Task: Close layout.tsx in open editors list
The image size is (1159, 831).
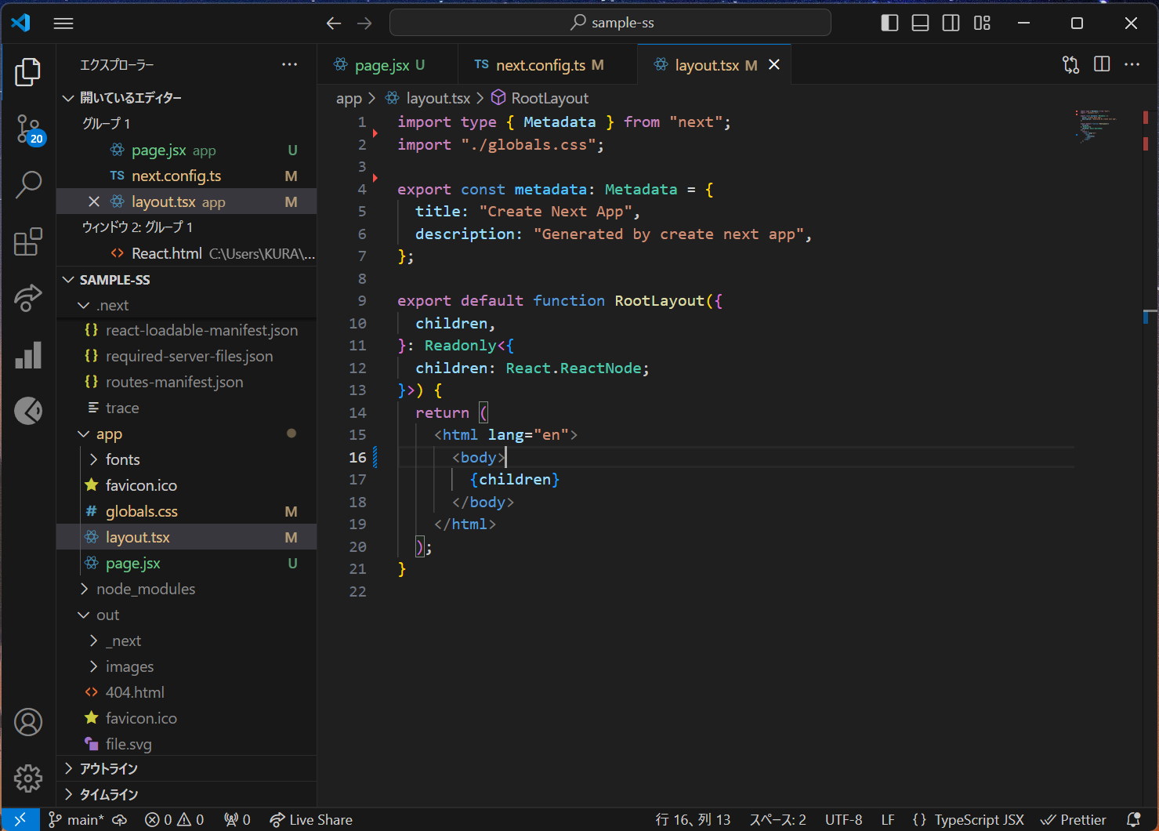Action: coord(94,201)
